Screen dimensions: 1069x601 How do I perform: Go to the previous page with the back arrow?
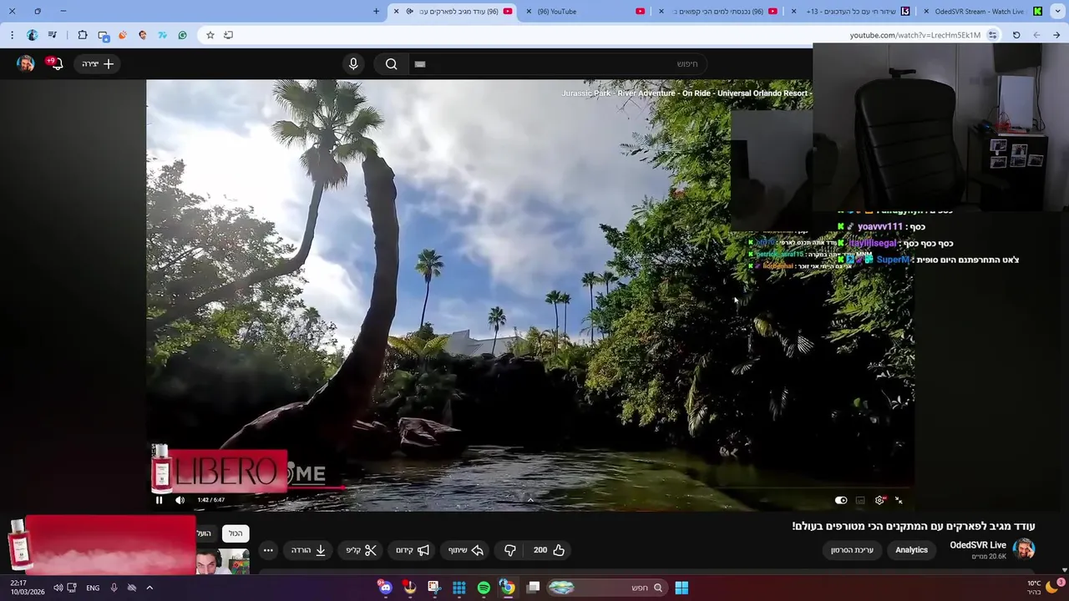coord(1056,35)
